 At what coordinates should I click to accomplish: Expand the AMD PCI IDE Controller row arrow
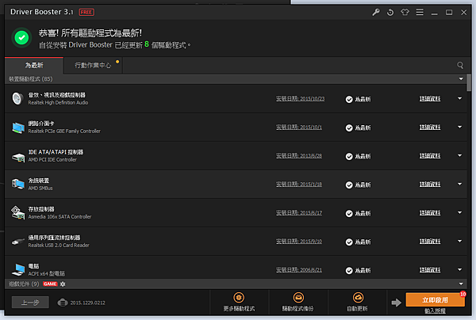[x=459, y=155]
